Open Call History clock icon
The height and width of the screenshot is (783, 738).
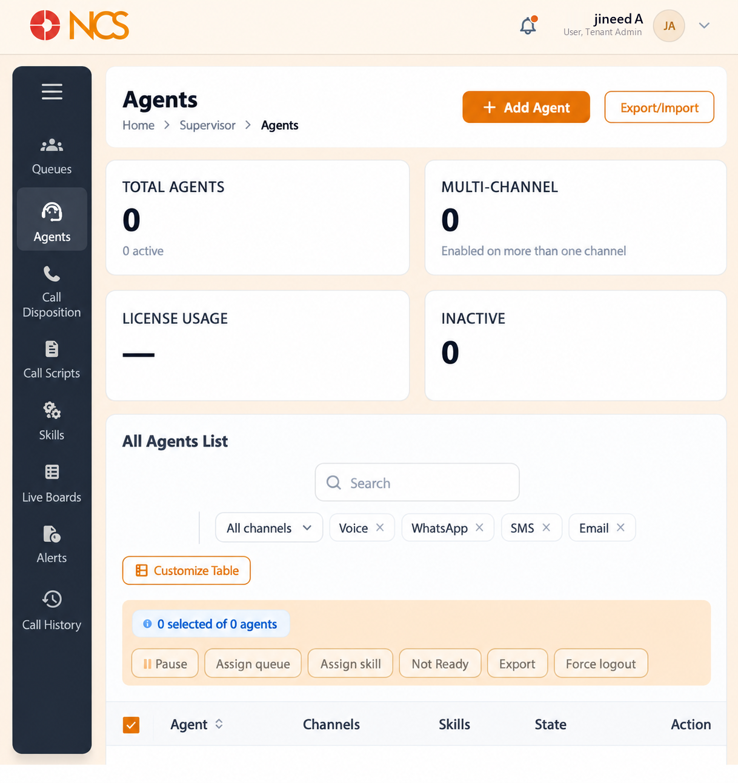pos(52,599)
